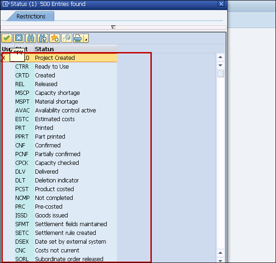Open the small dropdown arrow beside Print

tap(86, 38)
